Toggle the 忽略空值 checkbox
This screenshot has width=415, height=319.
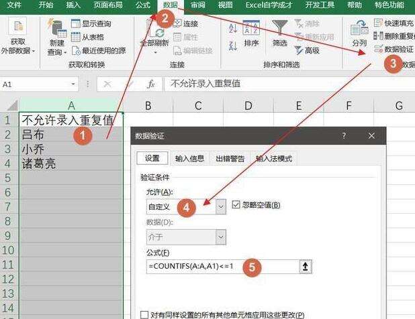click(236, 204)
